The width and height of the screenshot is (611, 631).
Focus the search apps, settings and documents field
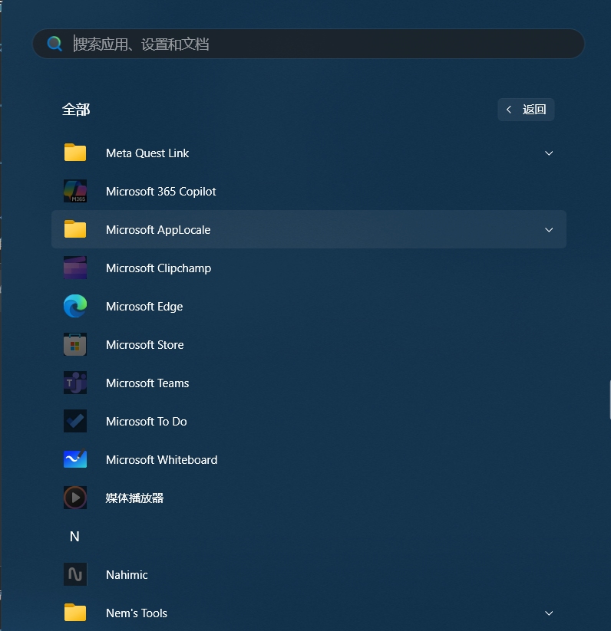(x=308, y=44)
